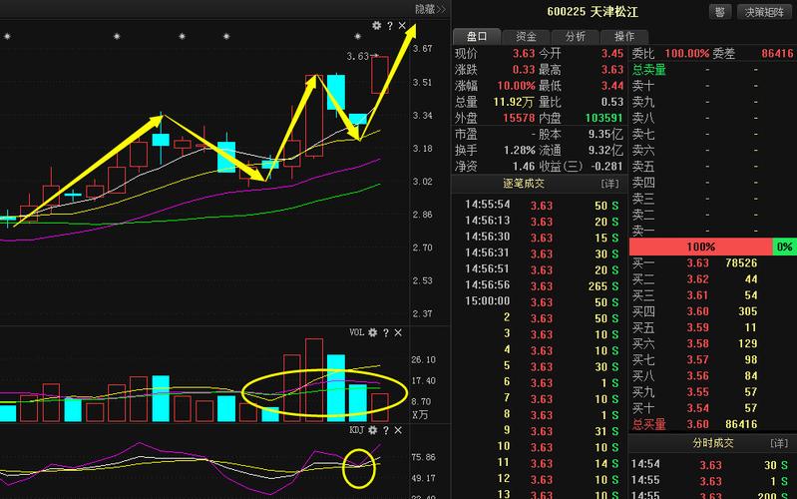Close the KDJ indicator panel
Screen dimensions: 797x499
click(398, 430)
